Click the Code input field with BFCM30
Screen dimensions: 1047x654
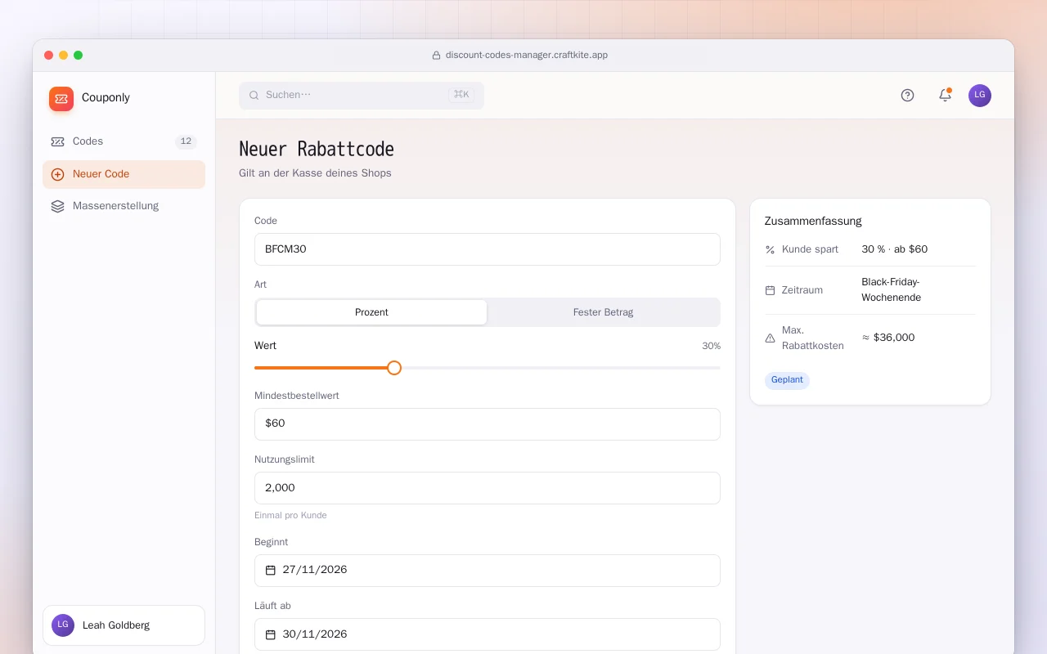pyautogui.click(x=488, y=249)
